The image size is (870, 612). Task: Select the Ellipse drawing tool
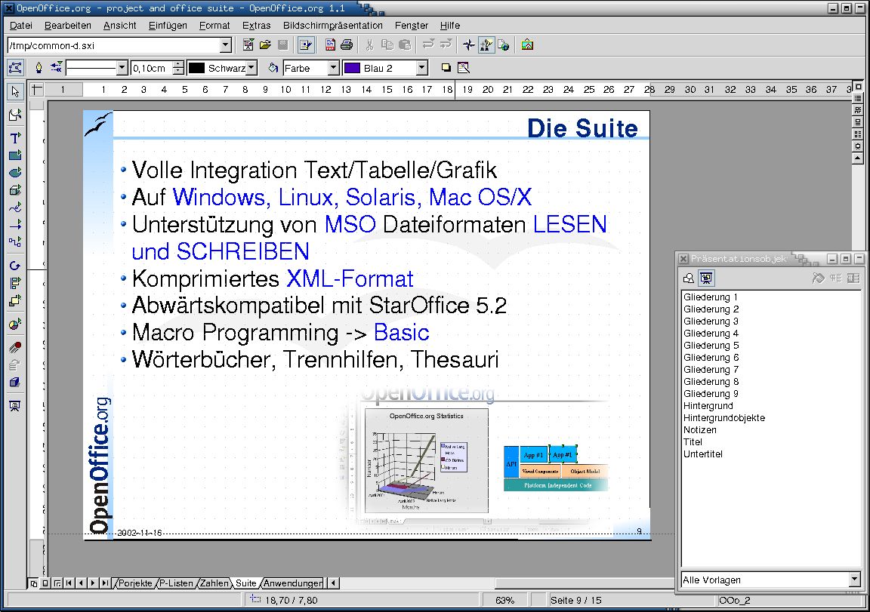tap(14, 173)
